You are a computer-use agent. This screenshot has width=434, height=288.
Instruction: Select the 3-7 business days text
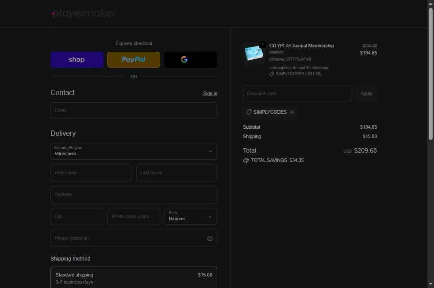coord(74,282)
